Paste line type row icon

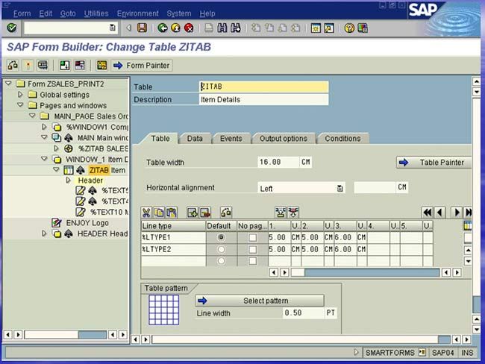pos(172,213)
